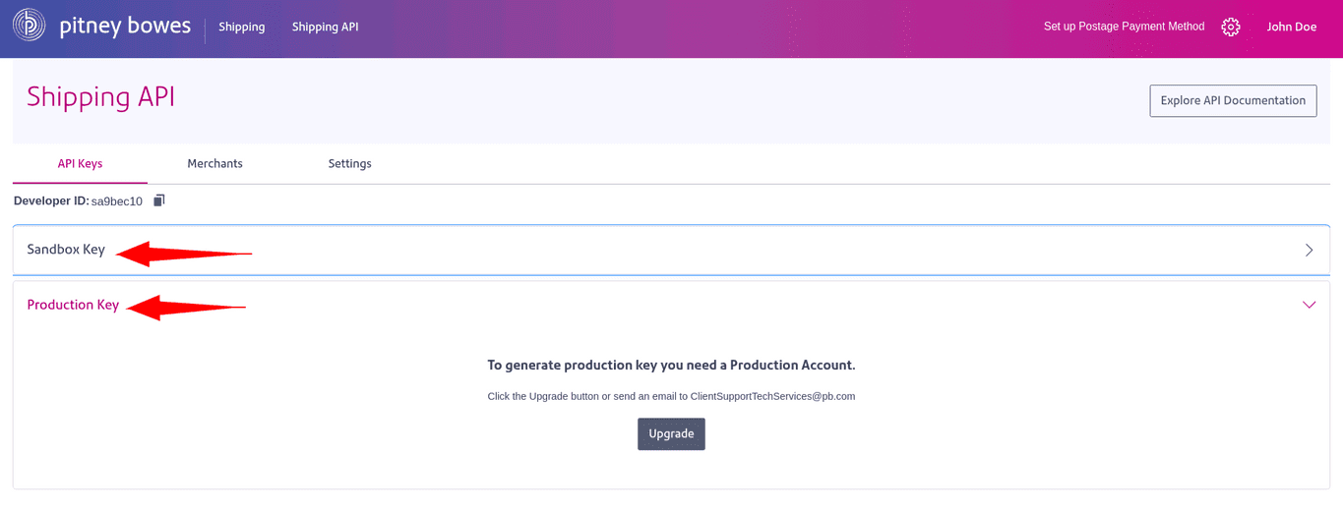Copy the Developer ID with copy icon

coord(159,200)
